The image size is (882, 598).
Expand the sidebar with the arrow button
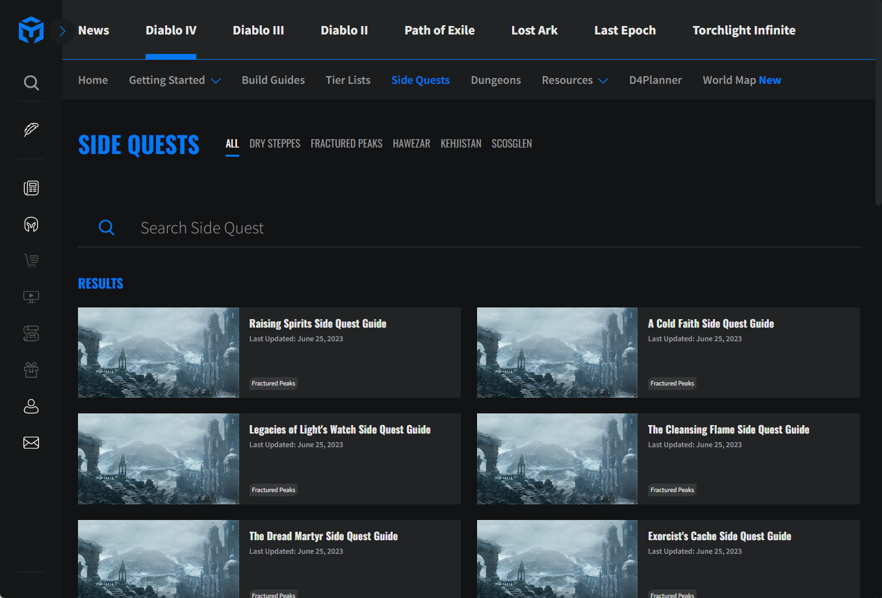(62, 31)
